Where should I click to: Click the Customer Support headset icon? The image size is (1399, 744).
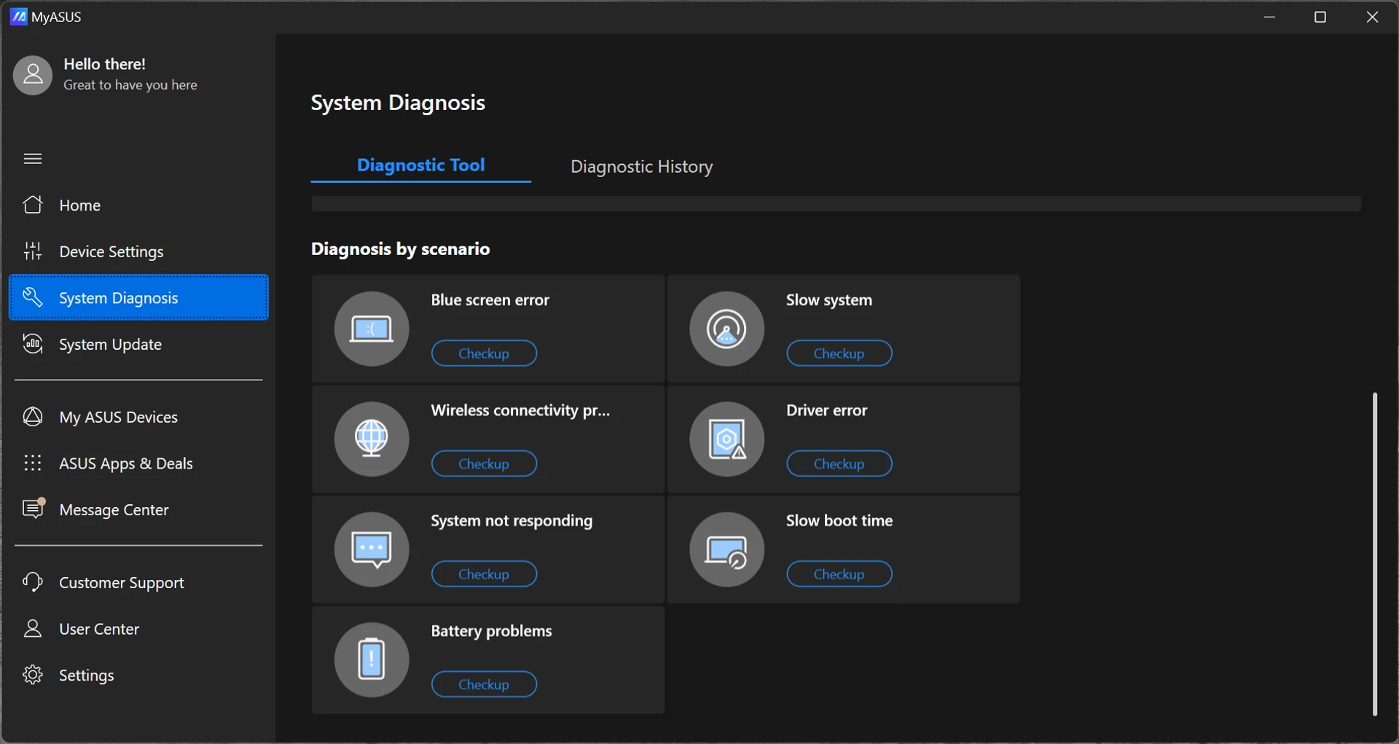[x=33, y=582]
